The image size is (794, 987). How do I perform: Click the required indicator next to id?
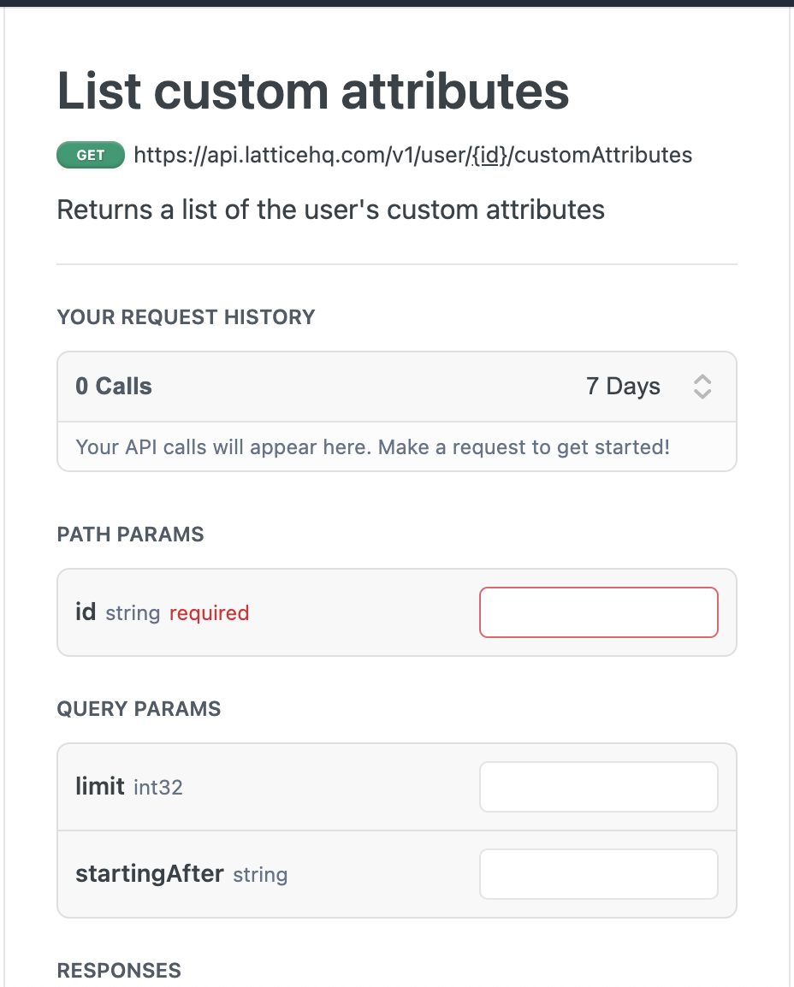pyautogui.click(x=210, y=613)
